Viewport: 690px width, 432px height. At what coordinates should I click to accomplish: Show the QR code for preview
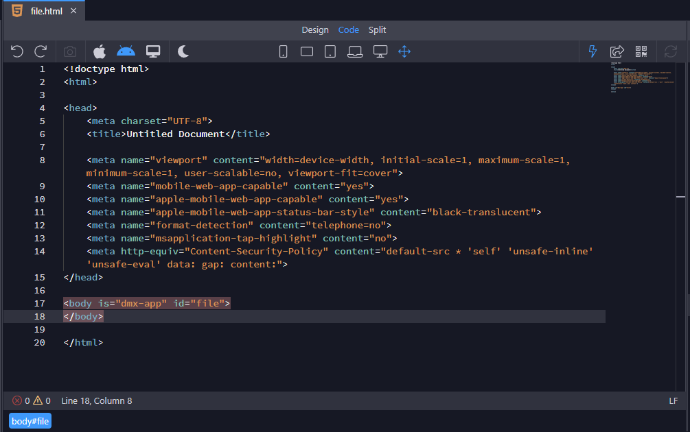coord(641,51)
